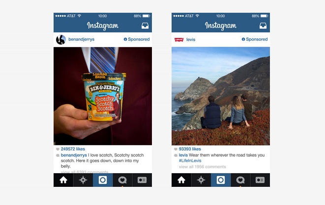This screenshot has height=205, width=325.
Task: Click levis username in post header
Action: pyautogui.click(x=191, y=39)
